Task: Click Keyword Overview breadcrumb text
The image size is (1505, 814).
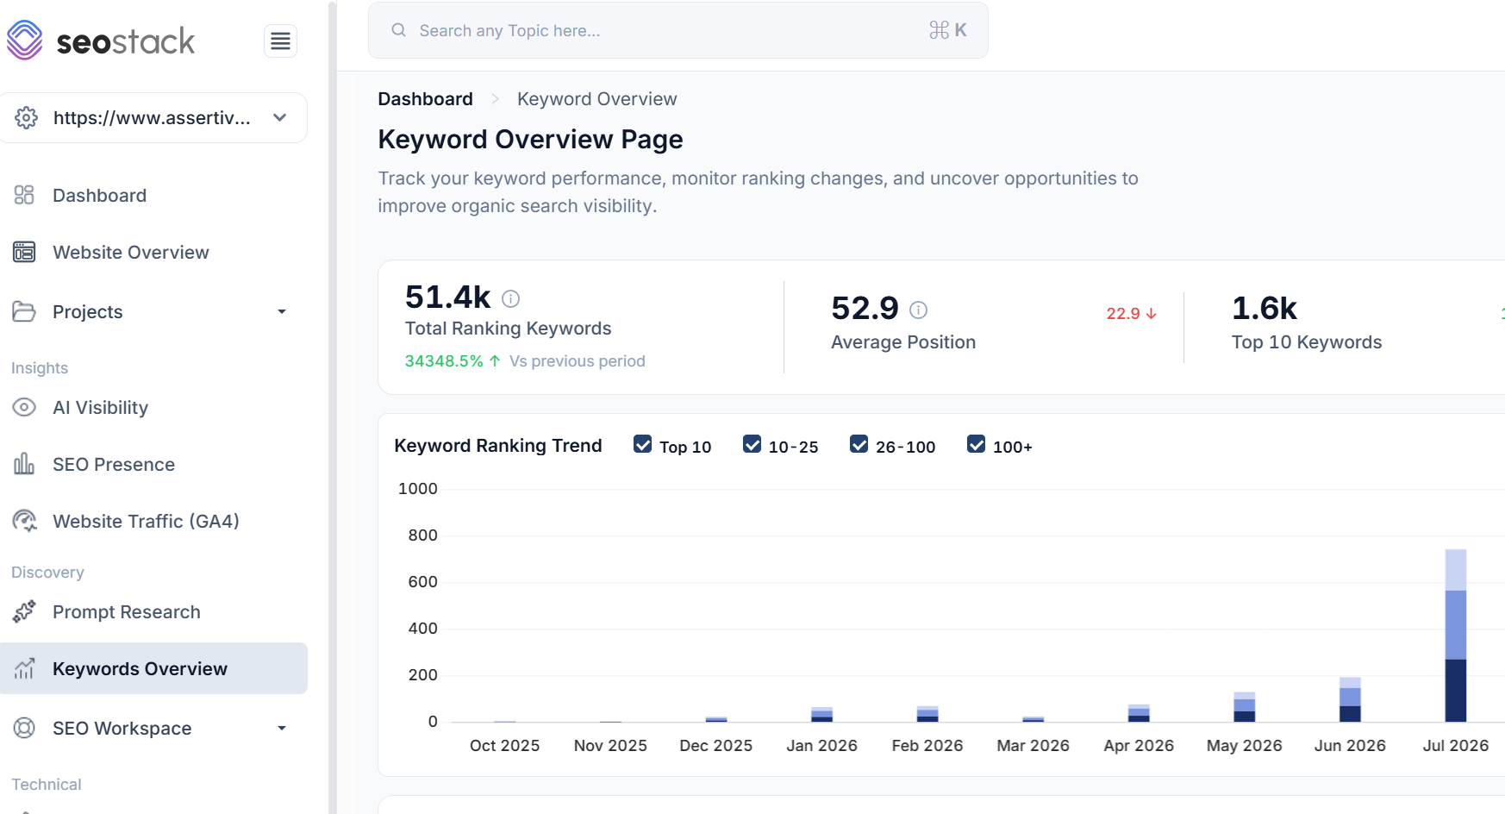Action: point(596,99)
